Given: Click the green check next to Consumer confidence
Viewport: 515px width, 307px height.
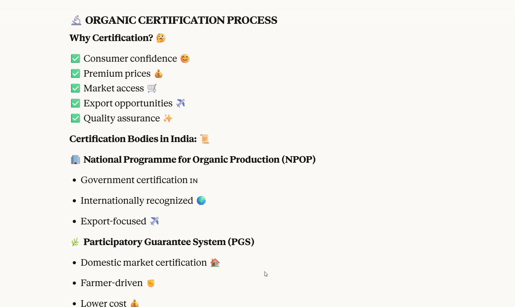Looking at the screenshot, I should [x=76, y=59].
